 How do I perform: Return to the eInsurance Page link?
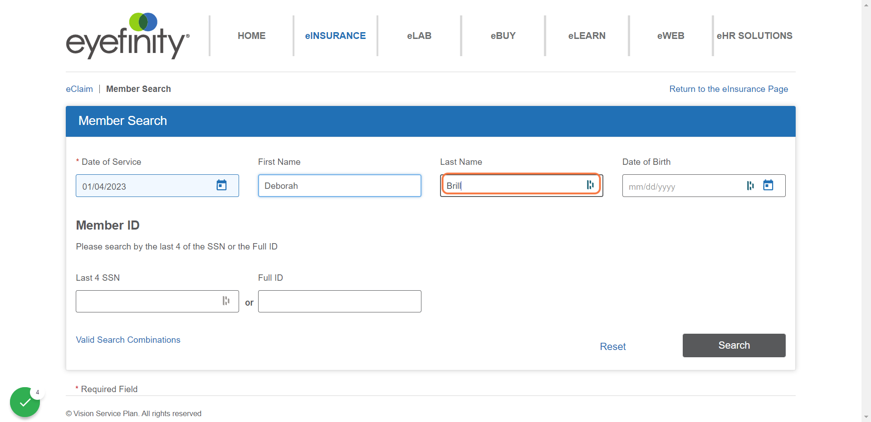[729, 89]
